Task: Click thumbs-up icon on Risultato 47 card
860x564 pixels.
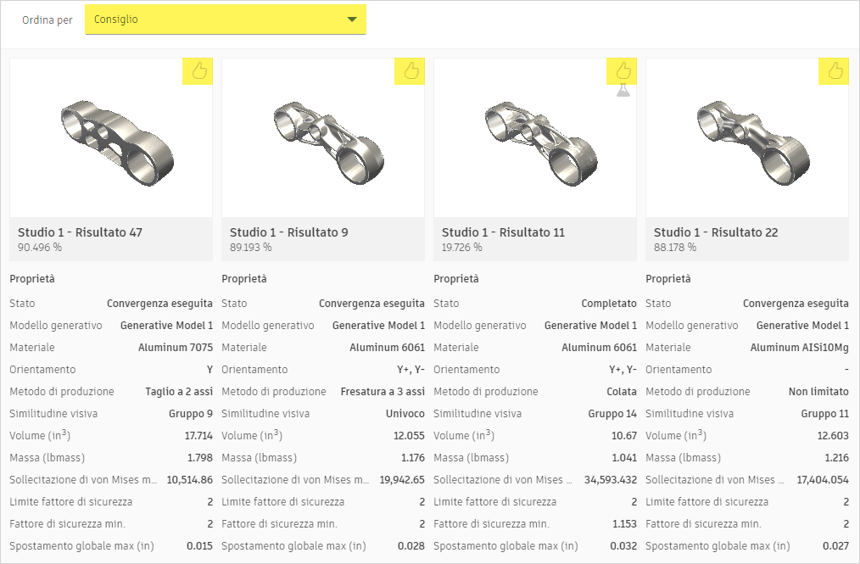Action: click(x=199, y=71)
